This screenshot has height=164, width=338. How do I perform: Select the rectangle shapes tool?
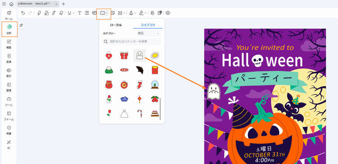(x=103, y=13)
